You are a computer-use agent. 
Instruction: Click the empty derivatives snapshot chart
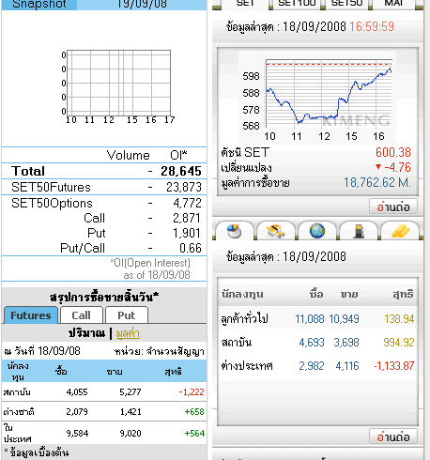coord(119,86)
